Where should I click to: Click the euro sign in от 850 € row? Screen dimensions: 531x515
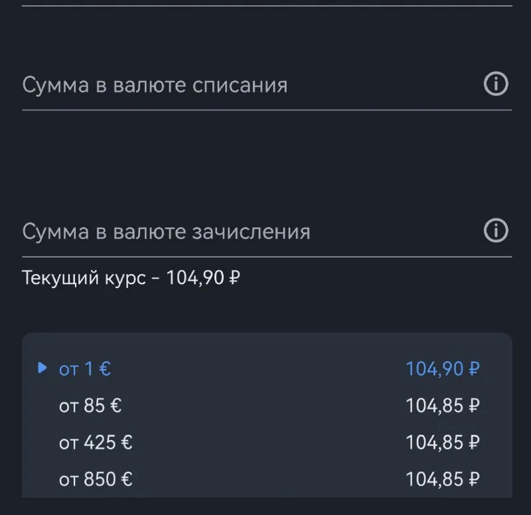click(x=126, y=479)
